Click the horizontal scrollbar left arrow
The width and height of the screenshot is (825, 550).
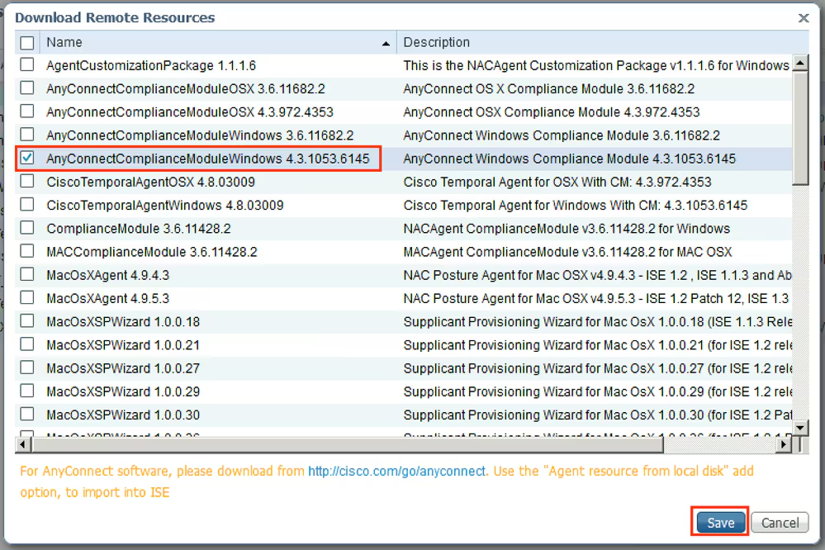pos(23,444)
